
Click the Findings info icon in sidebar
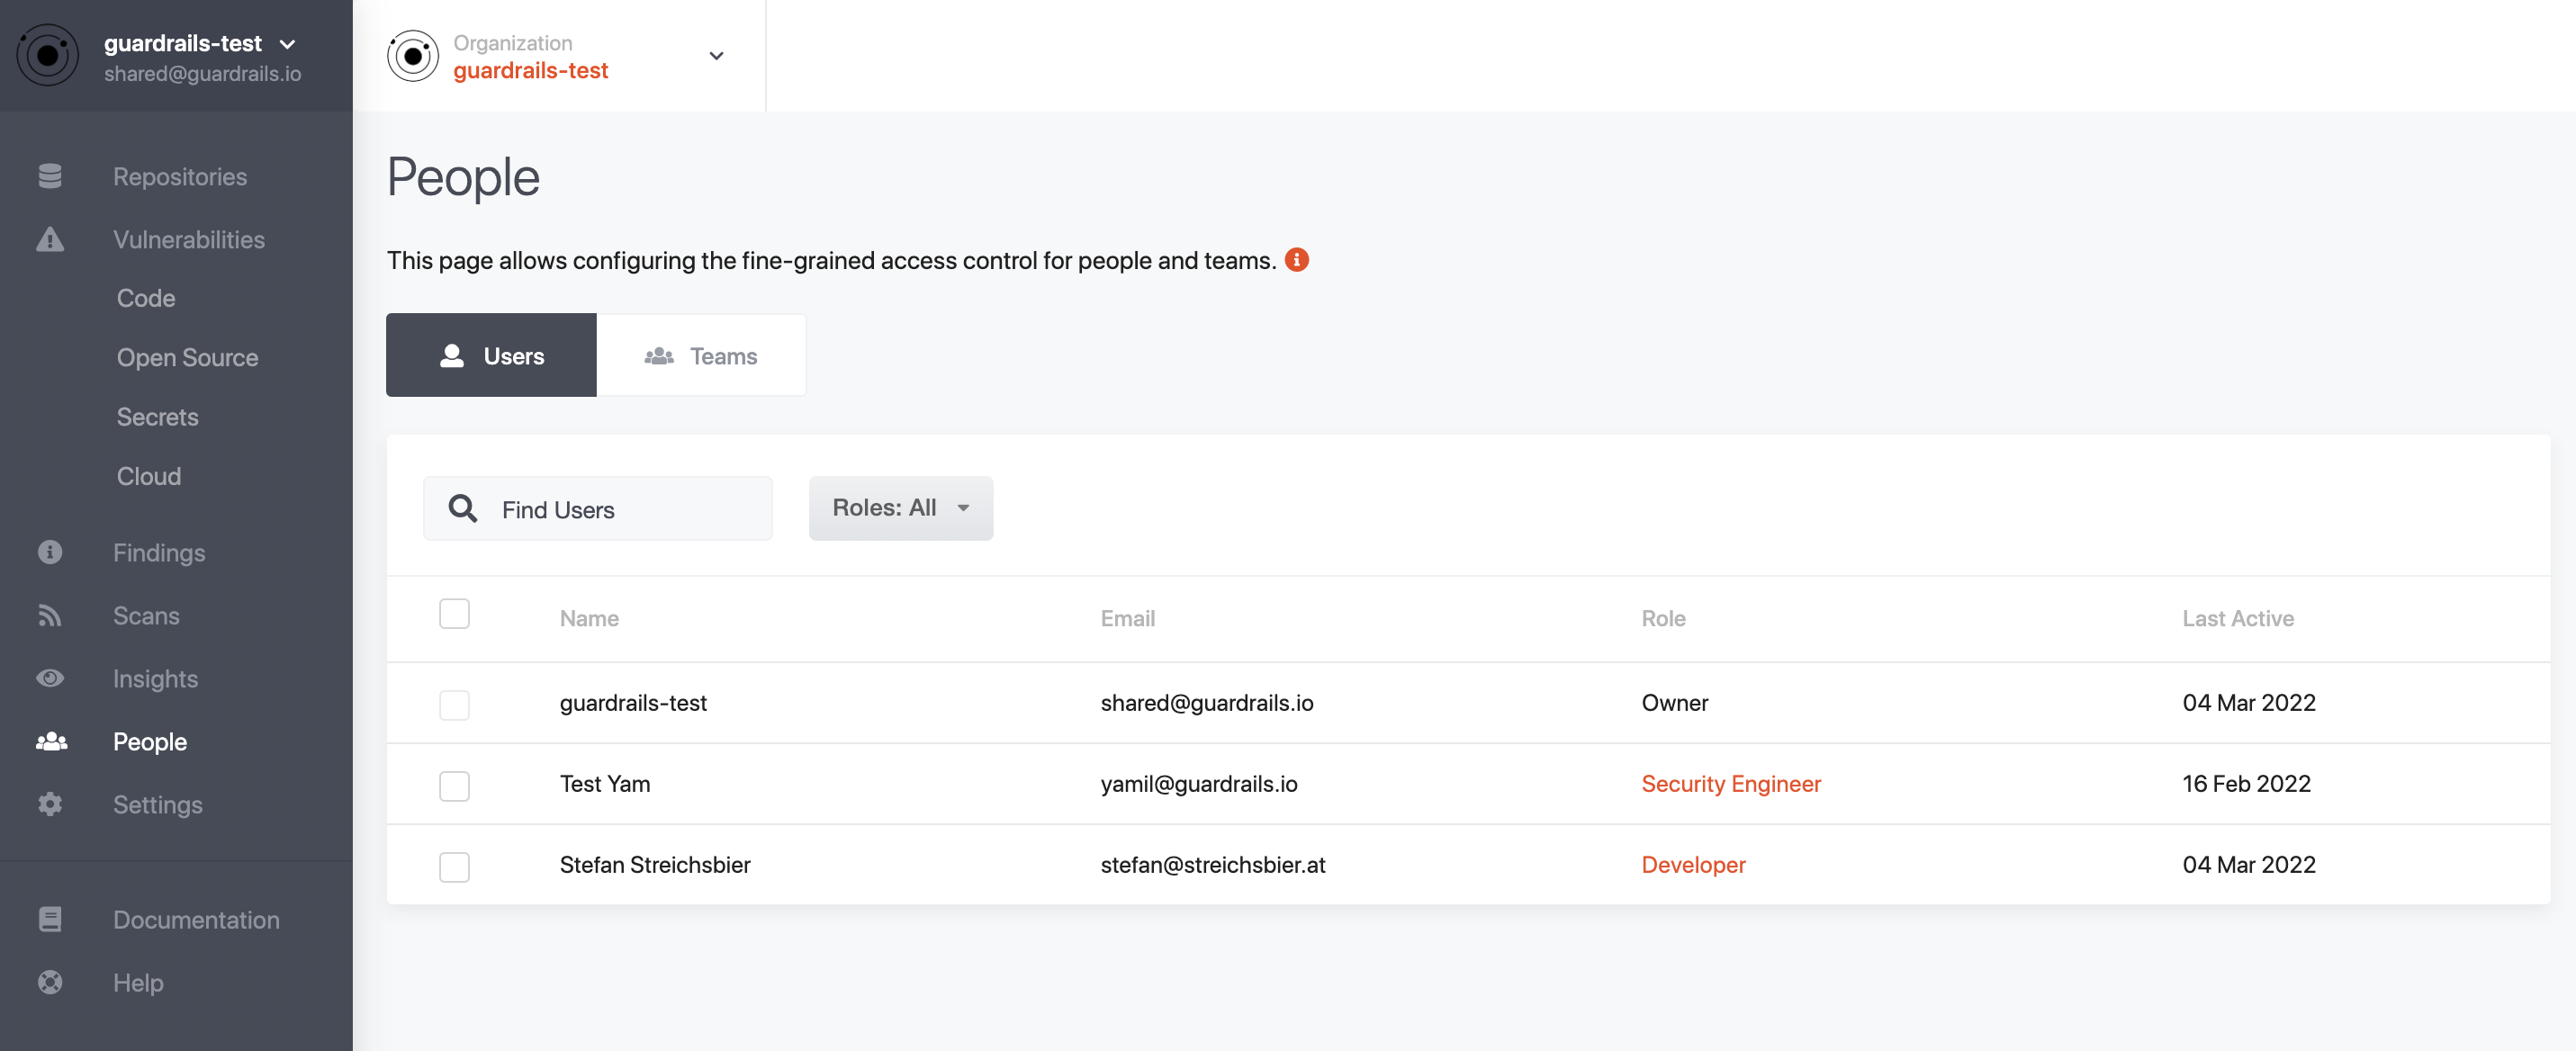tap(50, 552)
